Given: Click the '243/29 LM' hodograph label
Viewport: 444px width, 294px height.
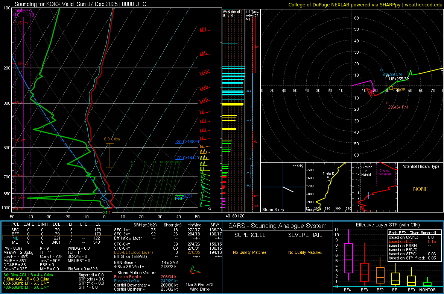Looking at the screenshot, I should point(392,74).
